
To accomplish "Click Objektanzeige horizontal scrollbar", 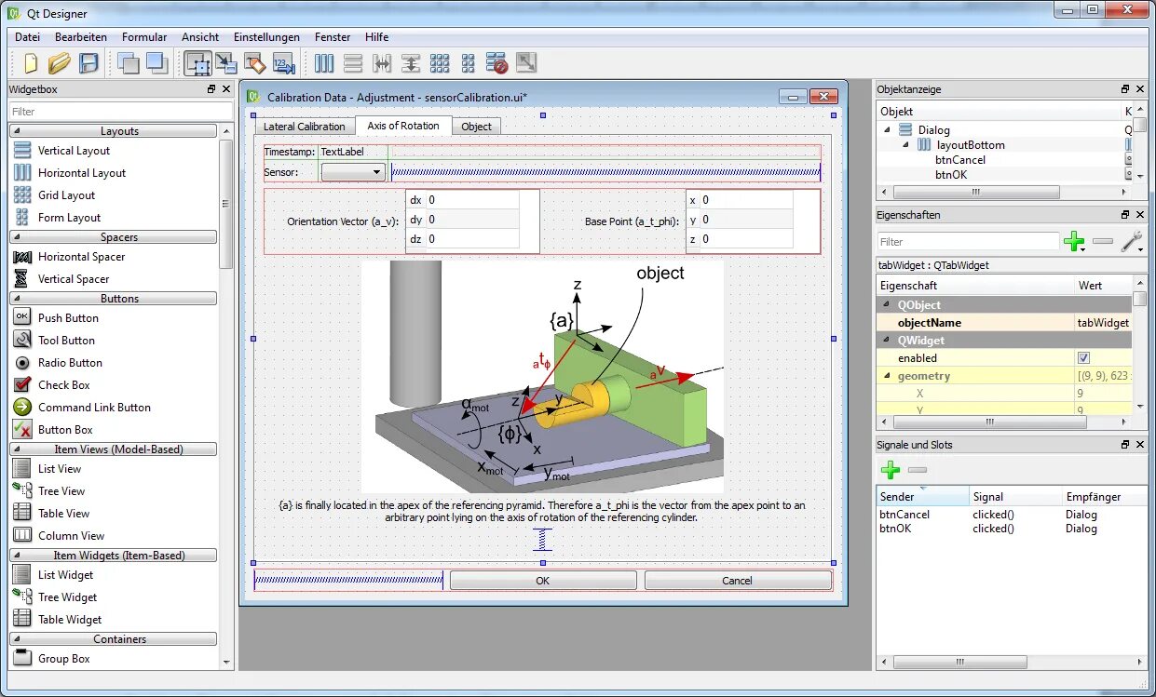I will click(x=976, y=193).
